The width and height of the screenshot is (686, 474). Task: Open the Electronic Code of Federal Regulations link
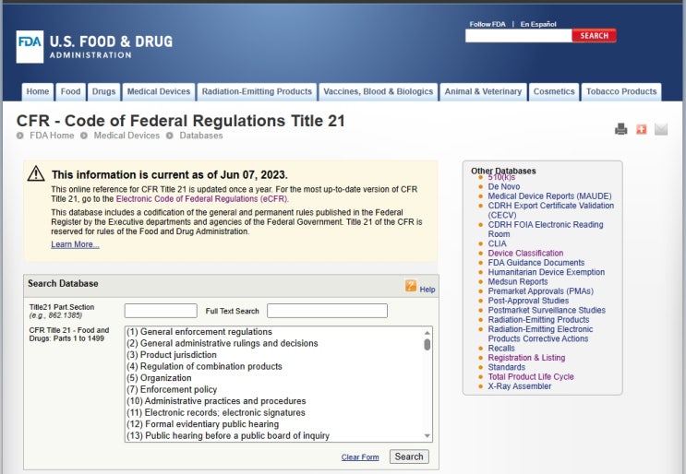coord(201,199)
